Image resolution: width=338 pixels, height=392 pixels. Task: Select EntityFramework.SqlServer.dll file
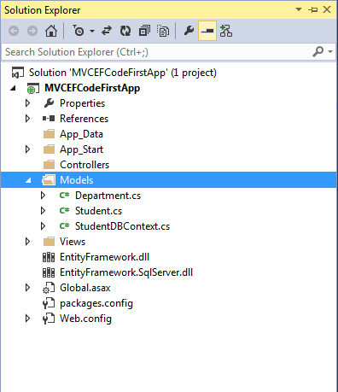coord(126,272)
